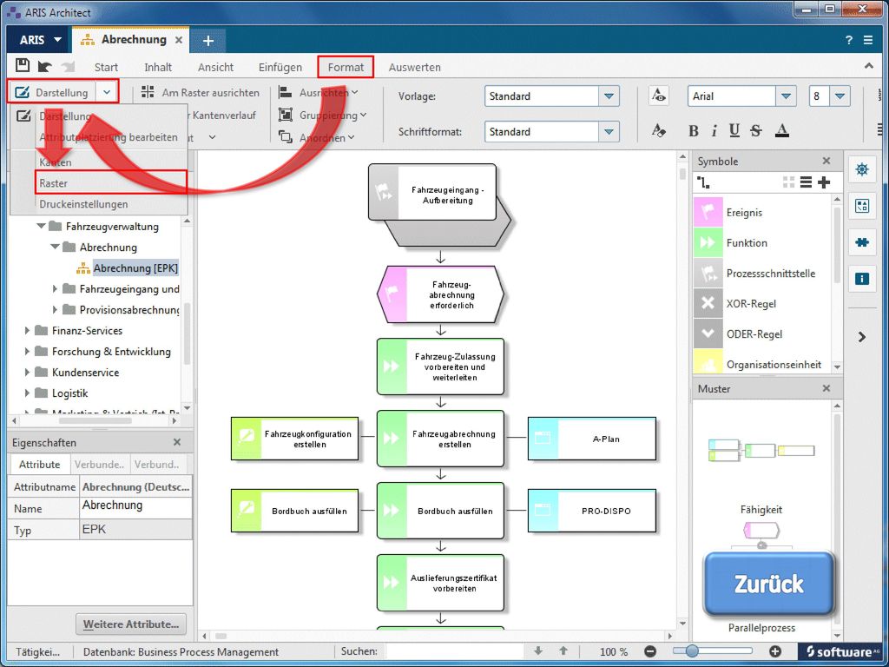
Task: Open the Darstellung dropdown arrow
Action: 107,92
